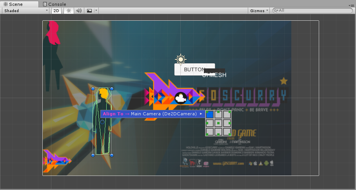Select the directional light sun gizmo
Image resolution: width=356 pixels, height=190 pixels.
181,59
